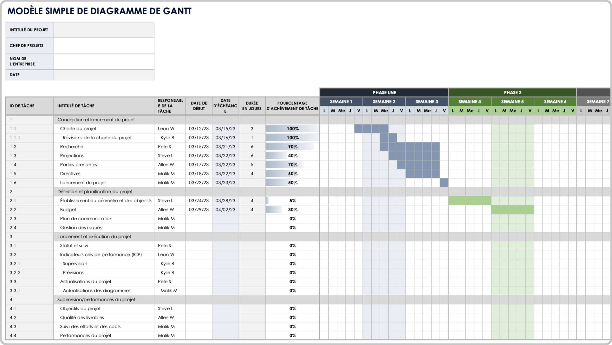The image size is (612, 345).
Task: Click the blue Gantt bar for Charte du projet
Action: point(371,129)
